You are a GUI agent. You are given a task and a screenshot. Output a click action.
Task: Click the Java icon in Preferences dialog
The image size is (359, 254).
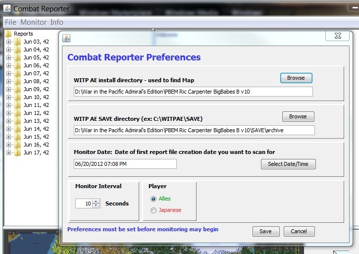point(66,38)
